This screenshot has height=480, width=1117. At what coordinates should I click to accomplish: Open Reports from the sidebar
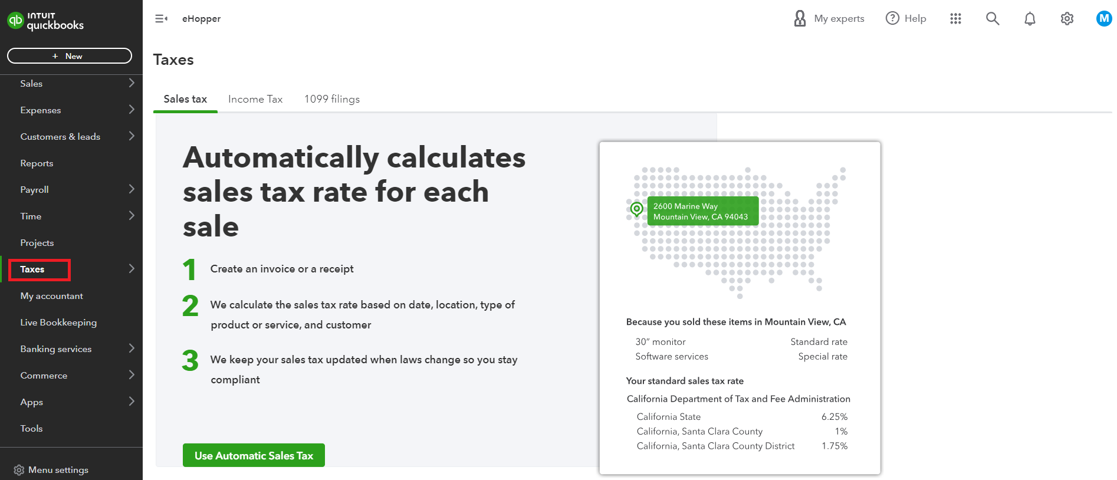37,163
